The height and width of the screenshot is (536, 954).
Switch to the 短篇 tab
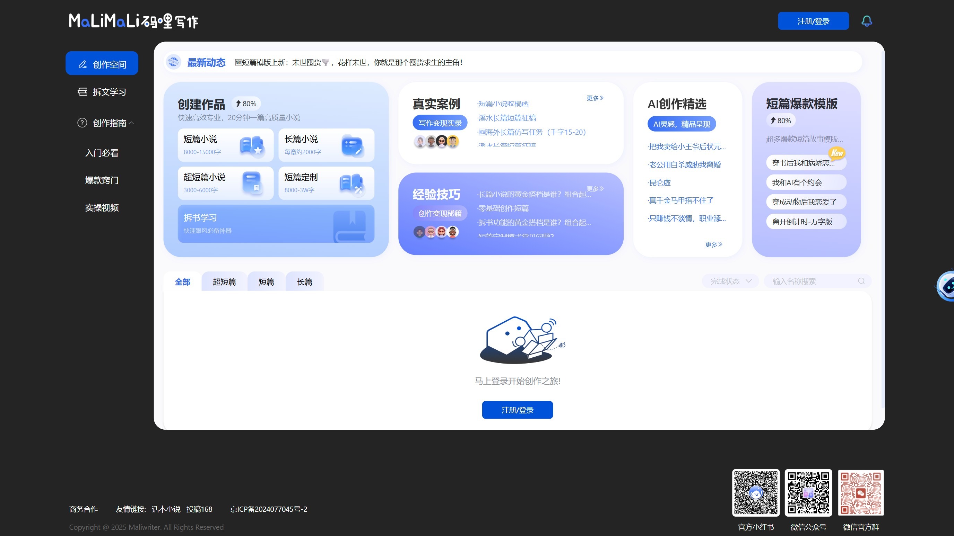(x=266, y=282)
